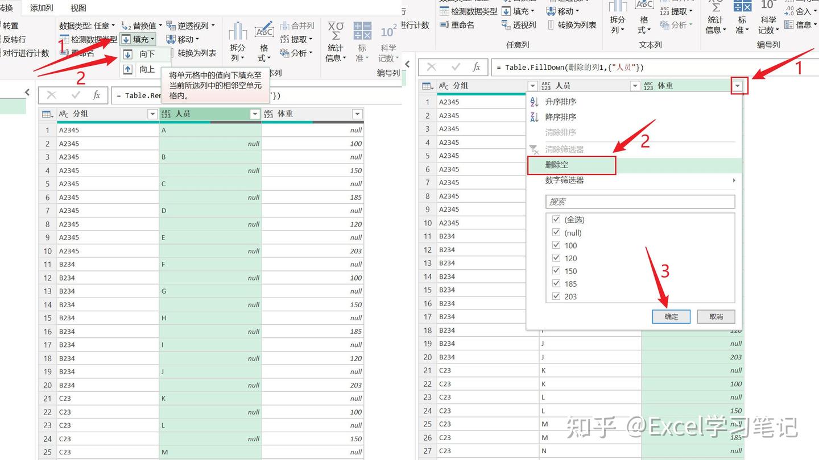
Task: Click ABC123 type icon of right 人员 column
Action: click(x=546, y=86)
